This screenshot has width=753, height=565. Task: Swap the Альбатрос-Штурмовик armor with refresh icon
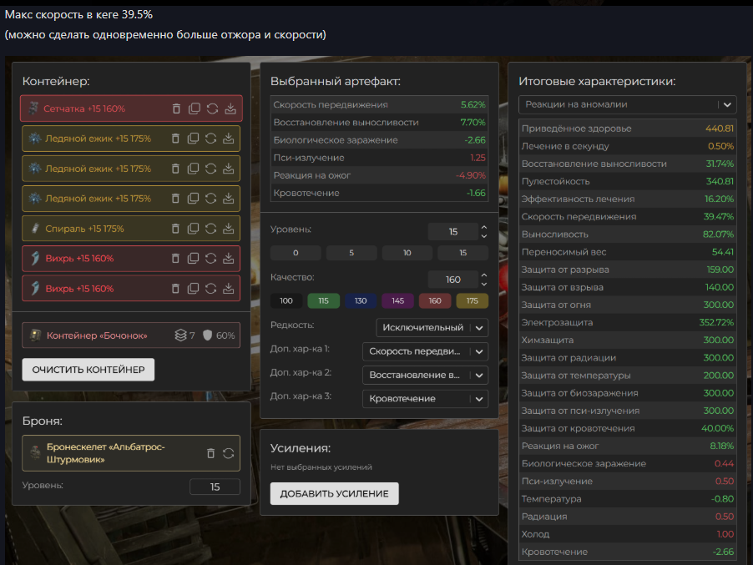point(228,453)
